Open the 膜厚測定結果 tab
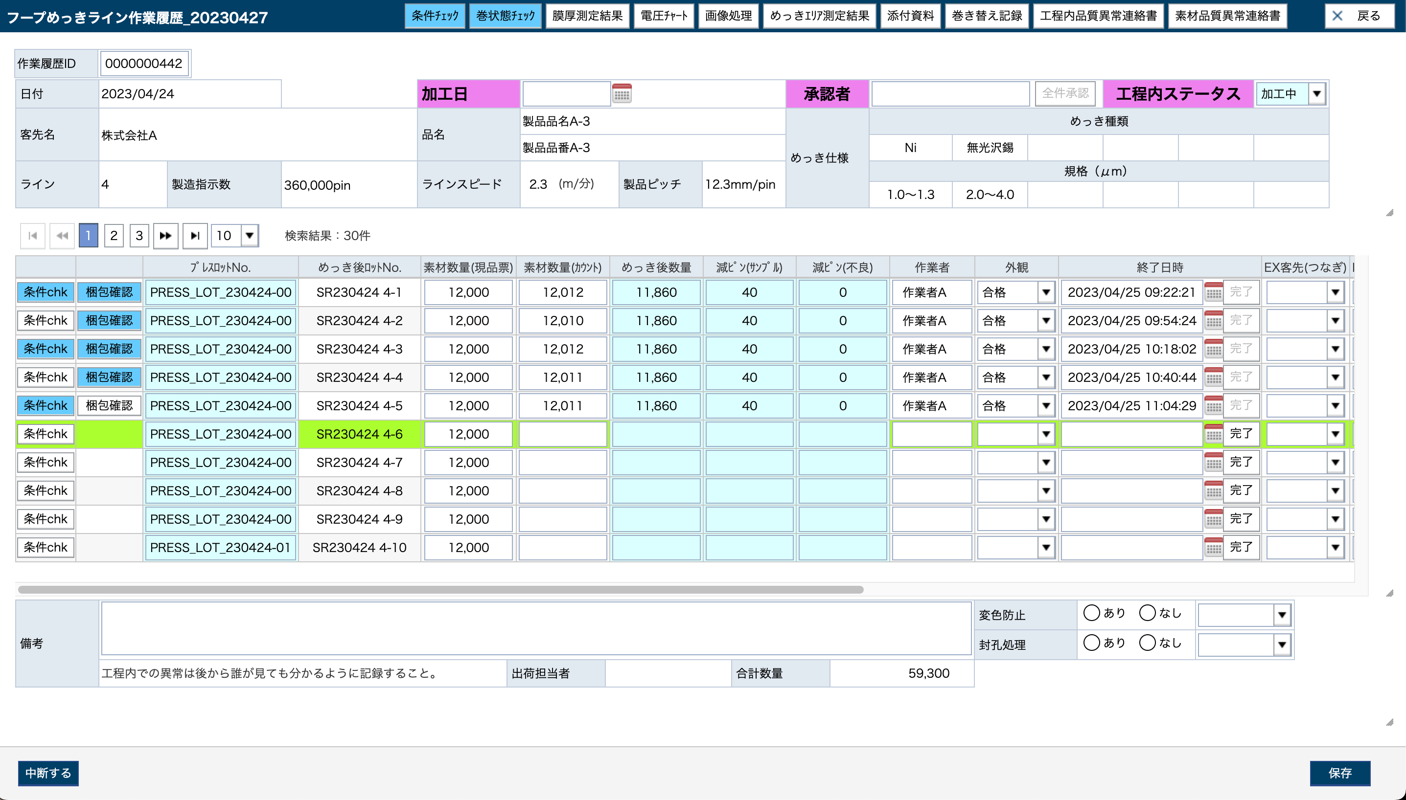This screenshot has width=1406, height=800. tap(587, 16)
